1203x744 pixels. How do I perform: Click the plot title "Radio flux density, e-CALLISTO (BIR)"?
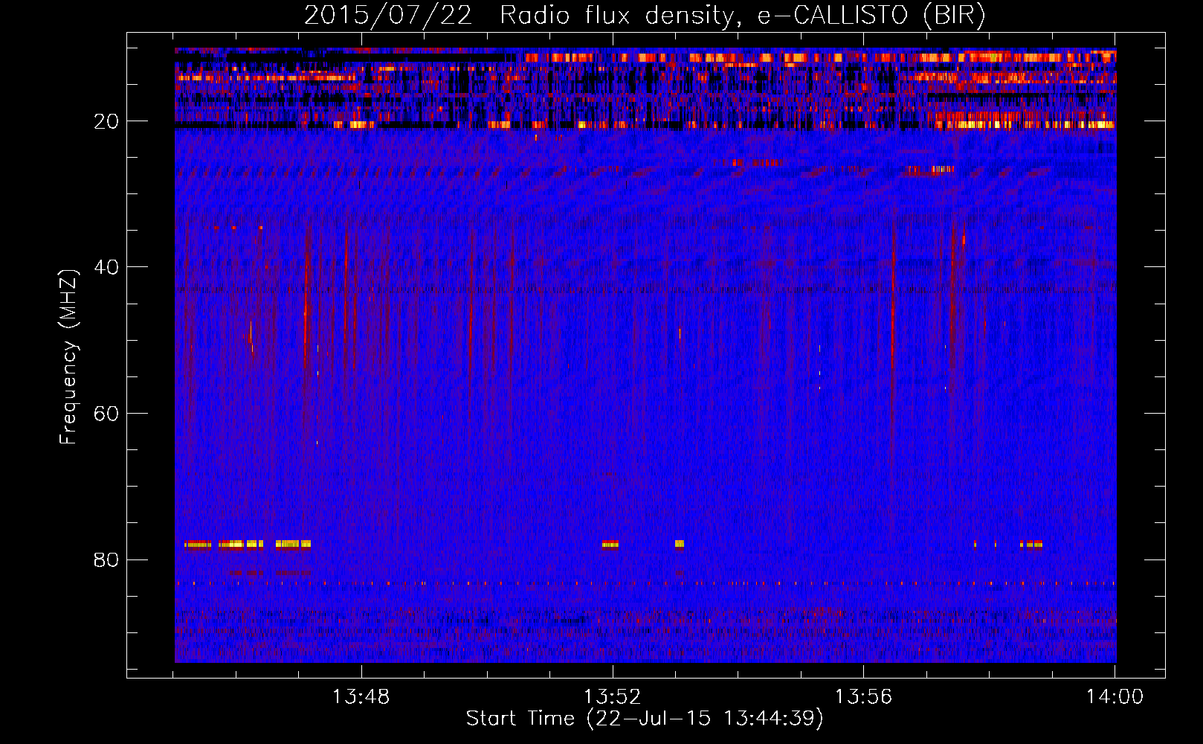coord(743,16)
